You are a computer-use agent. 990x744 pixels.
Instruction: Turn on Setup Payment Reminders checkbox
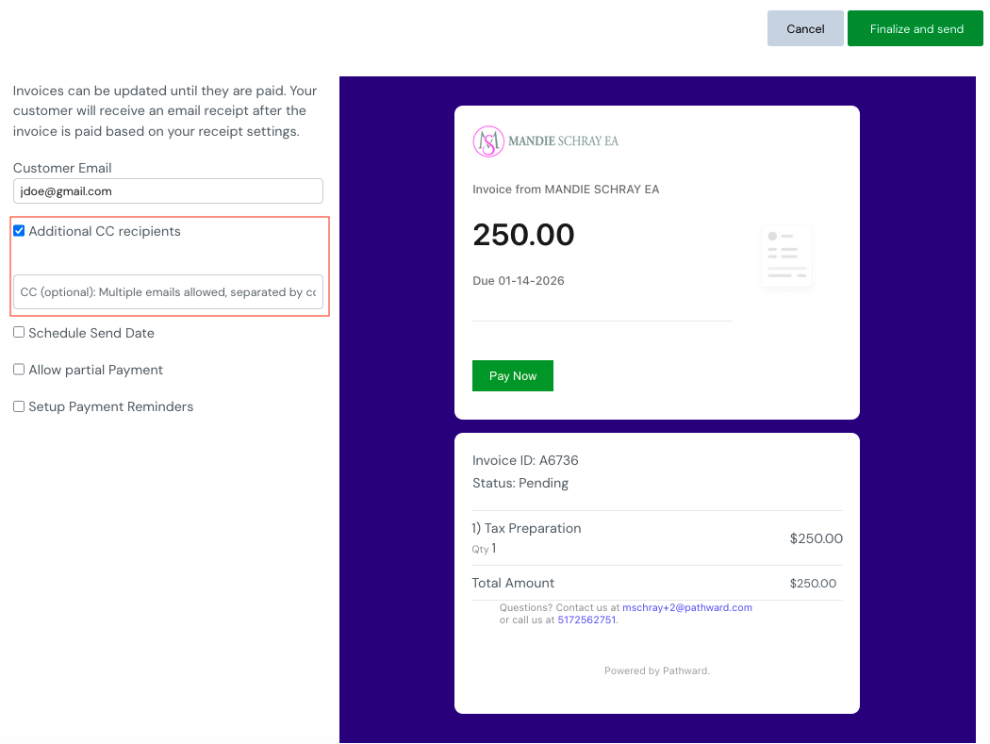tap(19, 406)
